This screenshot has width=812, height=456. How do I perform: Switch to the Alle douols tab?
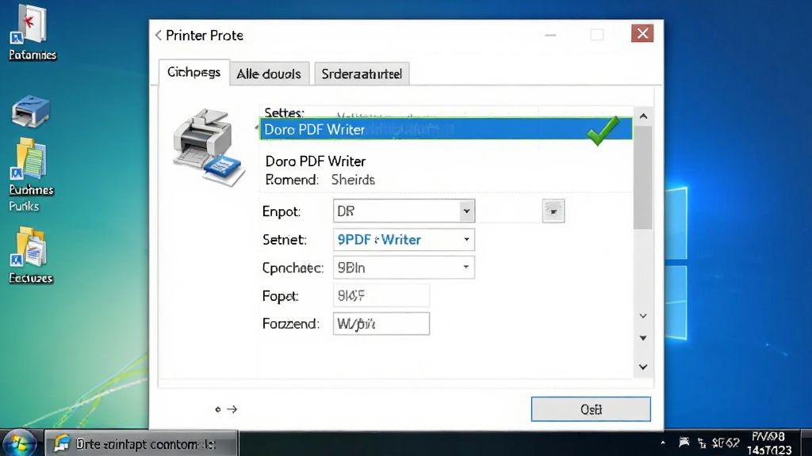(x=269, y=74)
